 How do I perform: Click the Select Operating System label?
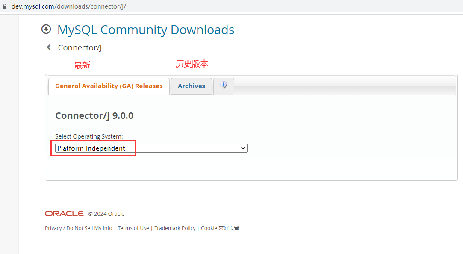click(89, 136)
